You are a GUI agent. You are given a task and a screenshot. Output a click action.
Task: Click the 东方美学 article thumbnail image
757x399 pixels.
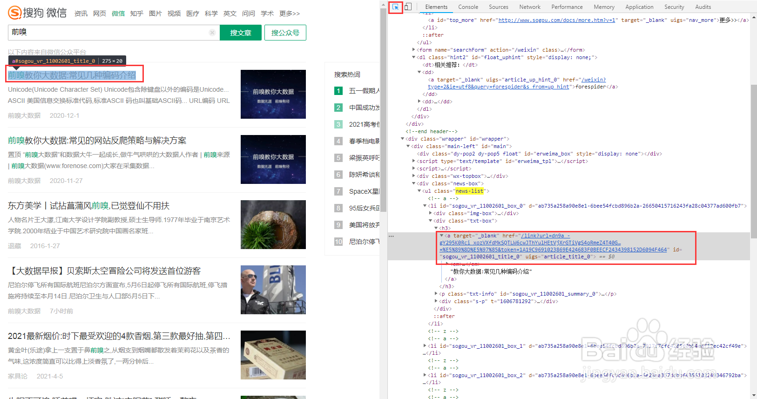(273, 224)
